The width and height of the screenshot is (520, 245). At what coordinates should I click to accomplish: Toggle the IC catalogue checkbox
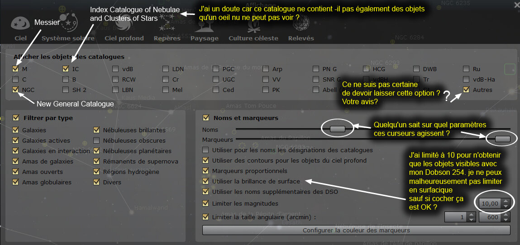click(66, 69)
